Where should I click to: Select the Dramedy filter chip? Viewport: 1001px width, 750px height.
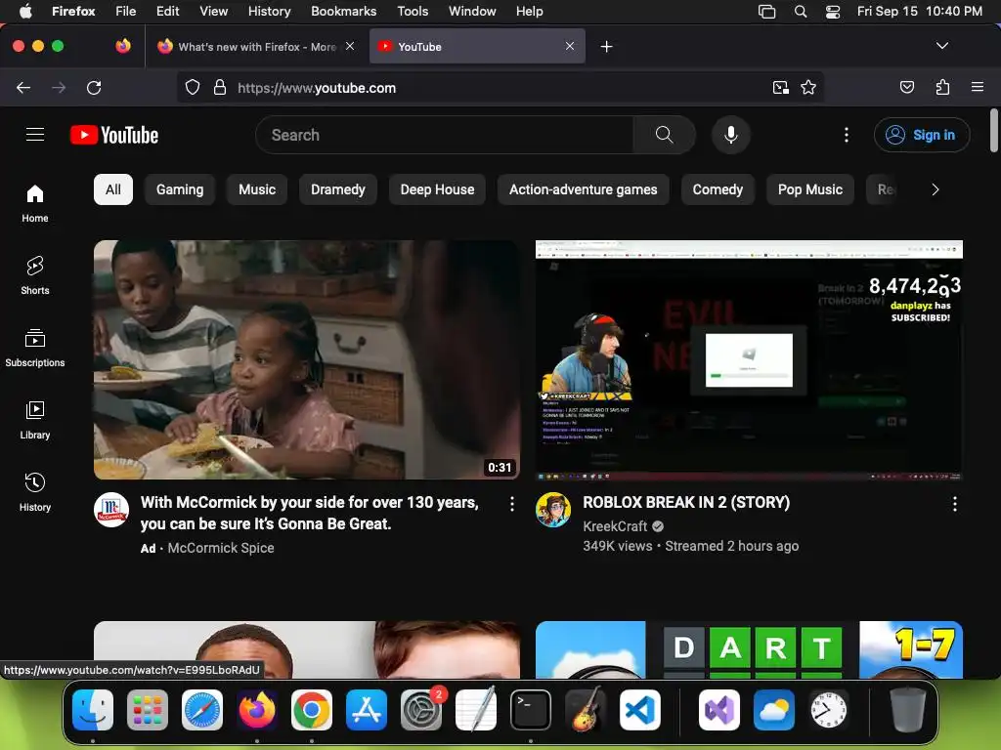337,189
